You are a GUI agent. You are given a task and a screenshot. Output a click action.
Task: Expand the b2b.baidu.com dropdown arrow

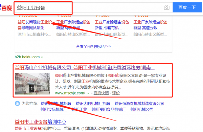pyautogui.click(x=42, y=57)
